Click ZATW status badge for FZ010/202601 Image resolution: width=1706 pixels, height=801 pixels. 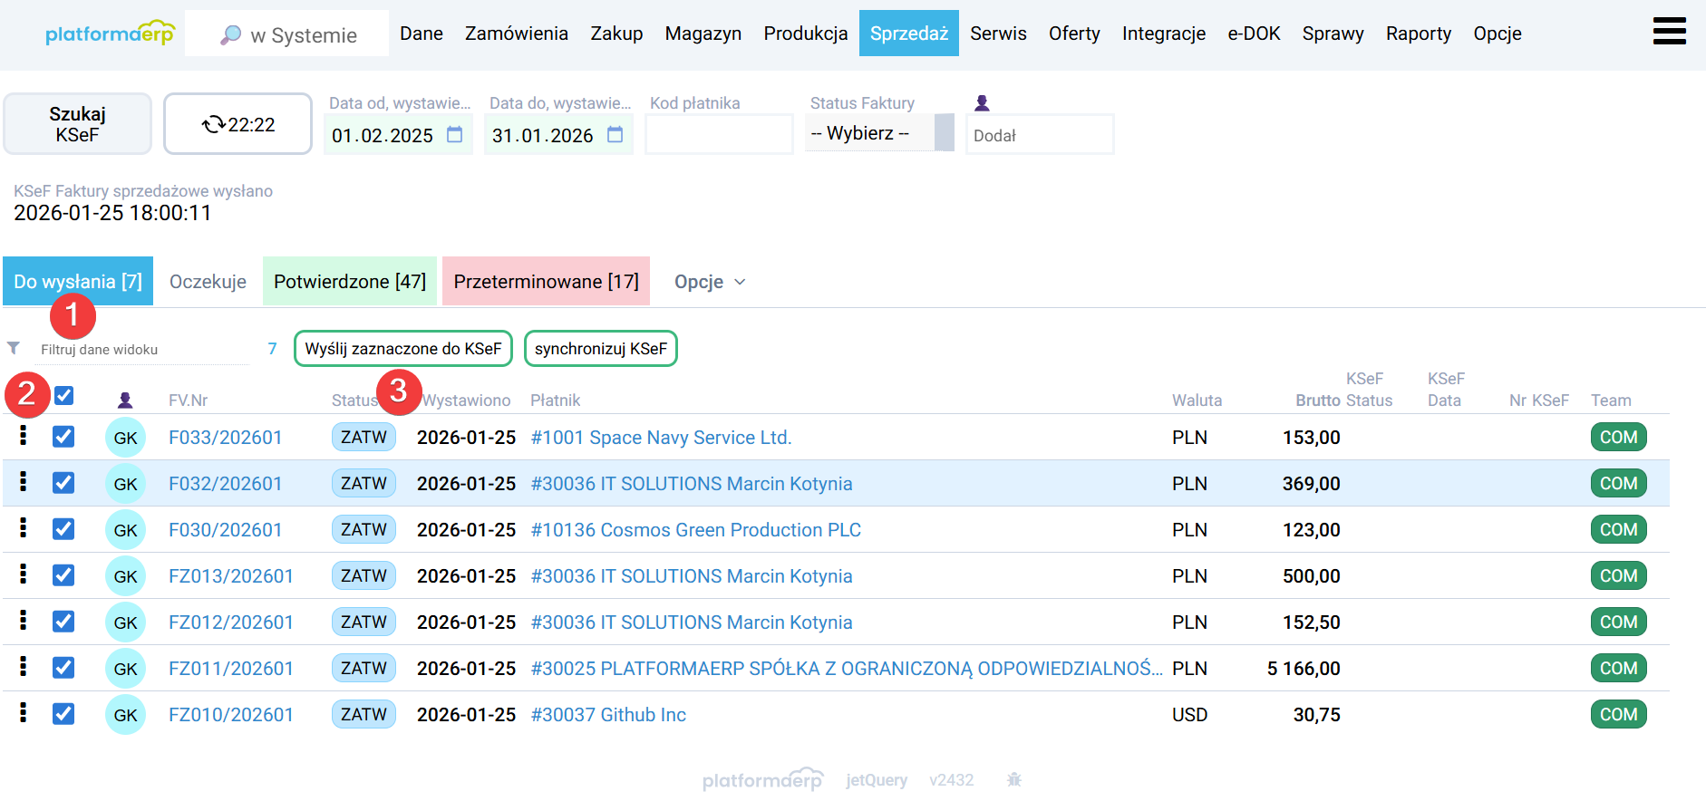click(363, 714)
